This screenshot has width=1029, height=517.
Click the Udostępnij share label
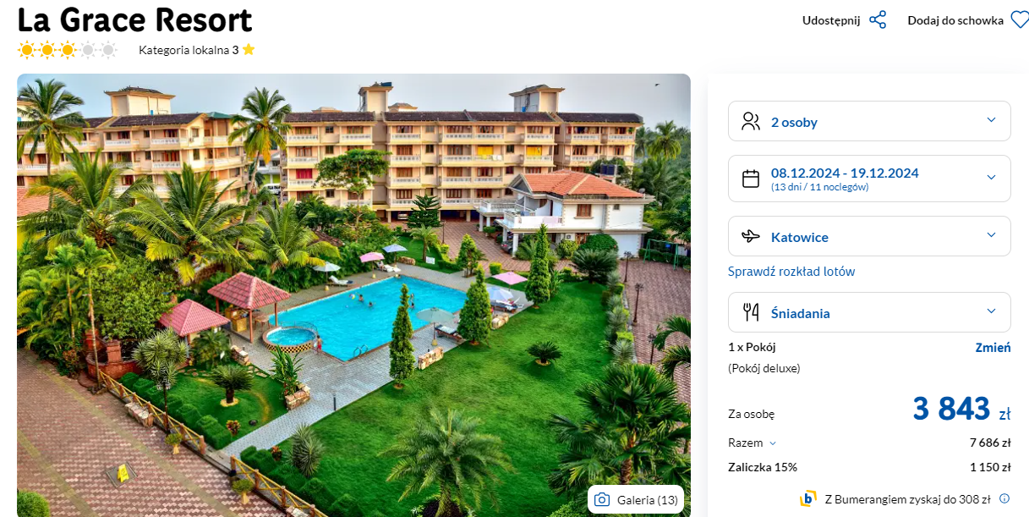coord(831,20)
